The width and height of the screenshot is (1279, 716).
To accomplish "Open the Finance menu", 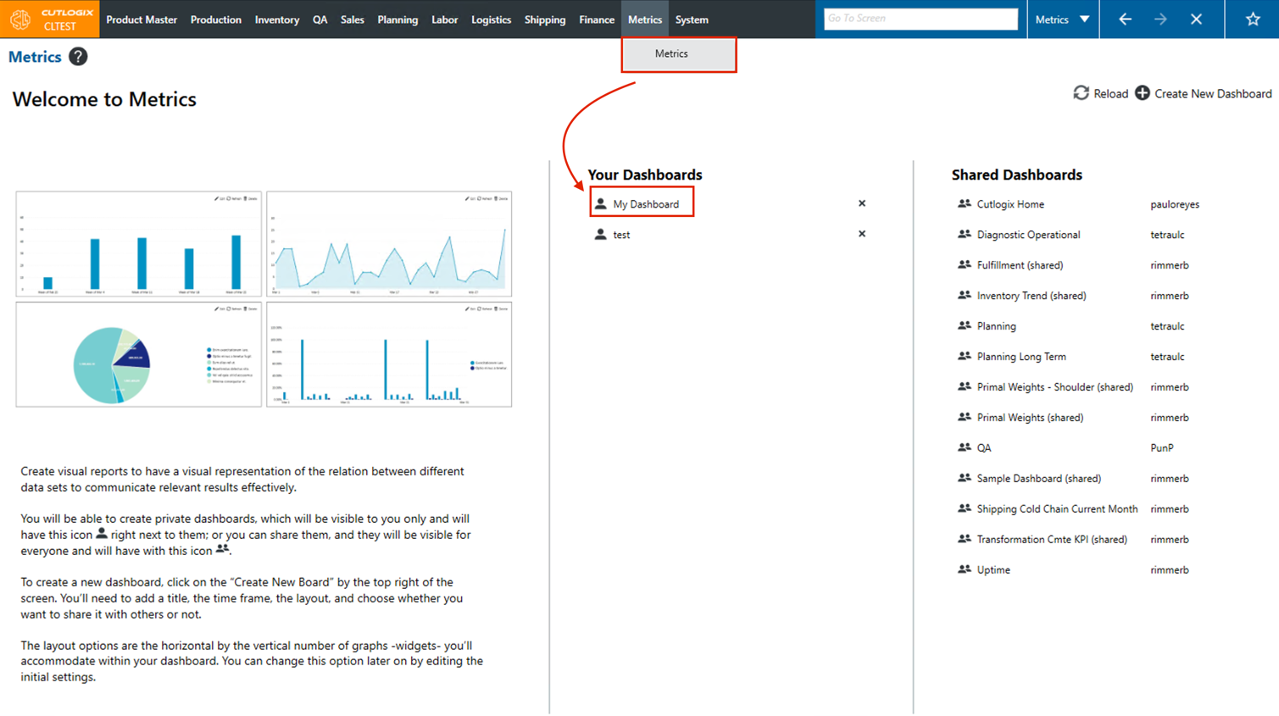I will click(596, 19).
